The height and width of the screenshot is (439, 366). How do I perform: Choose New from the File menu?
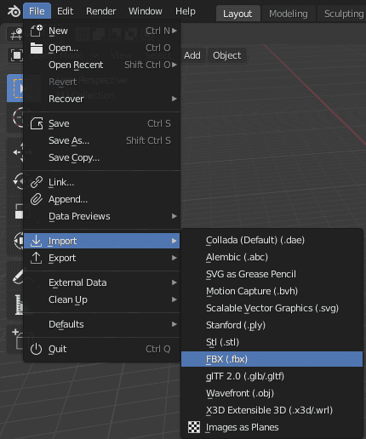point(101,31)
